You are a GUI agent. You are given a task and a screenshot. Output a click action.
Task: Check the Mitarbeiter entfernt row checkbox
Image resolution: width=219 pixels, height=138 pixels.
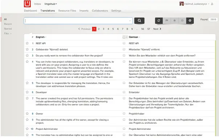tap(124, 49)
